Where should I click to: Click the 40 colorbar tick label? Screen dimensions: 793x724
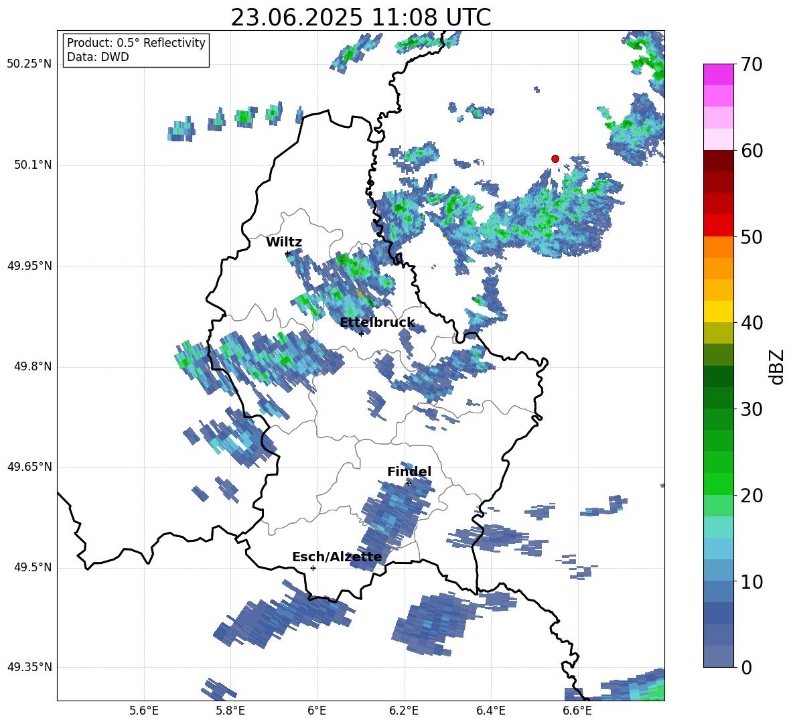751,323
